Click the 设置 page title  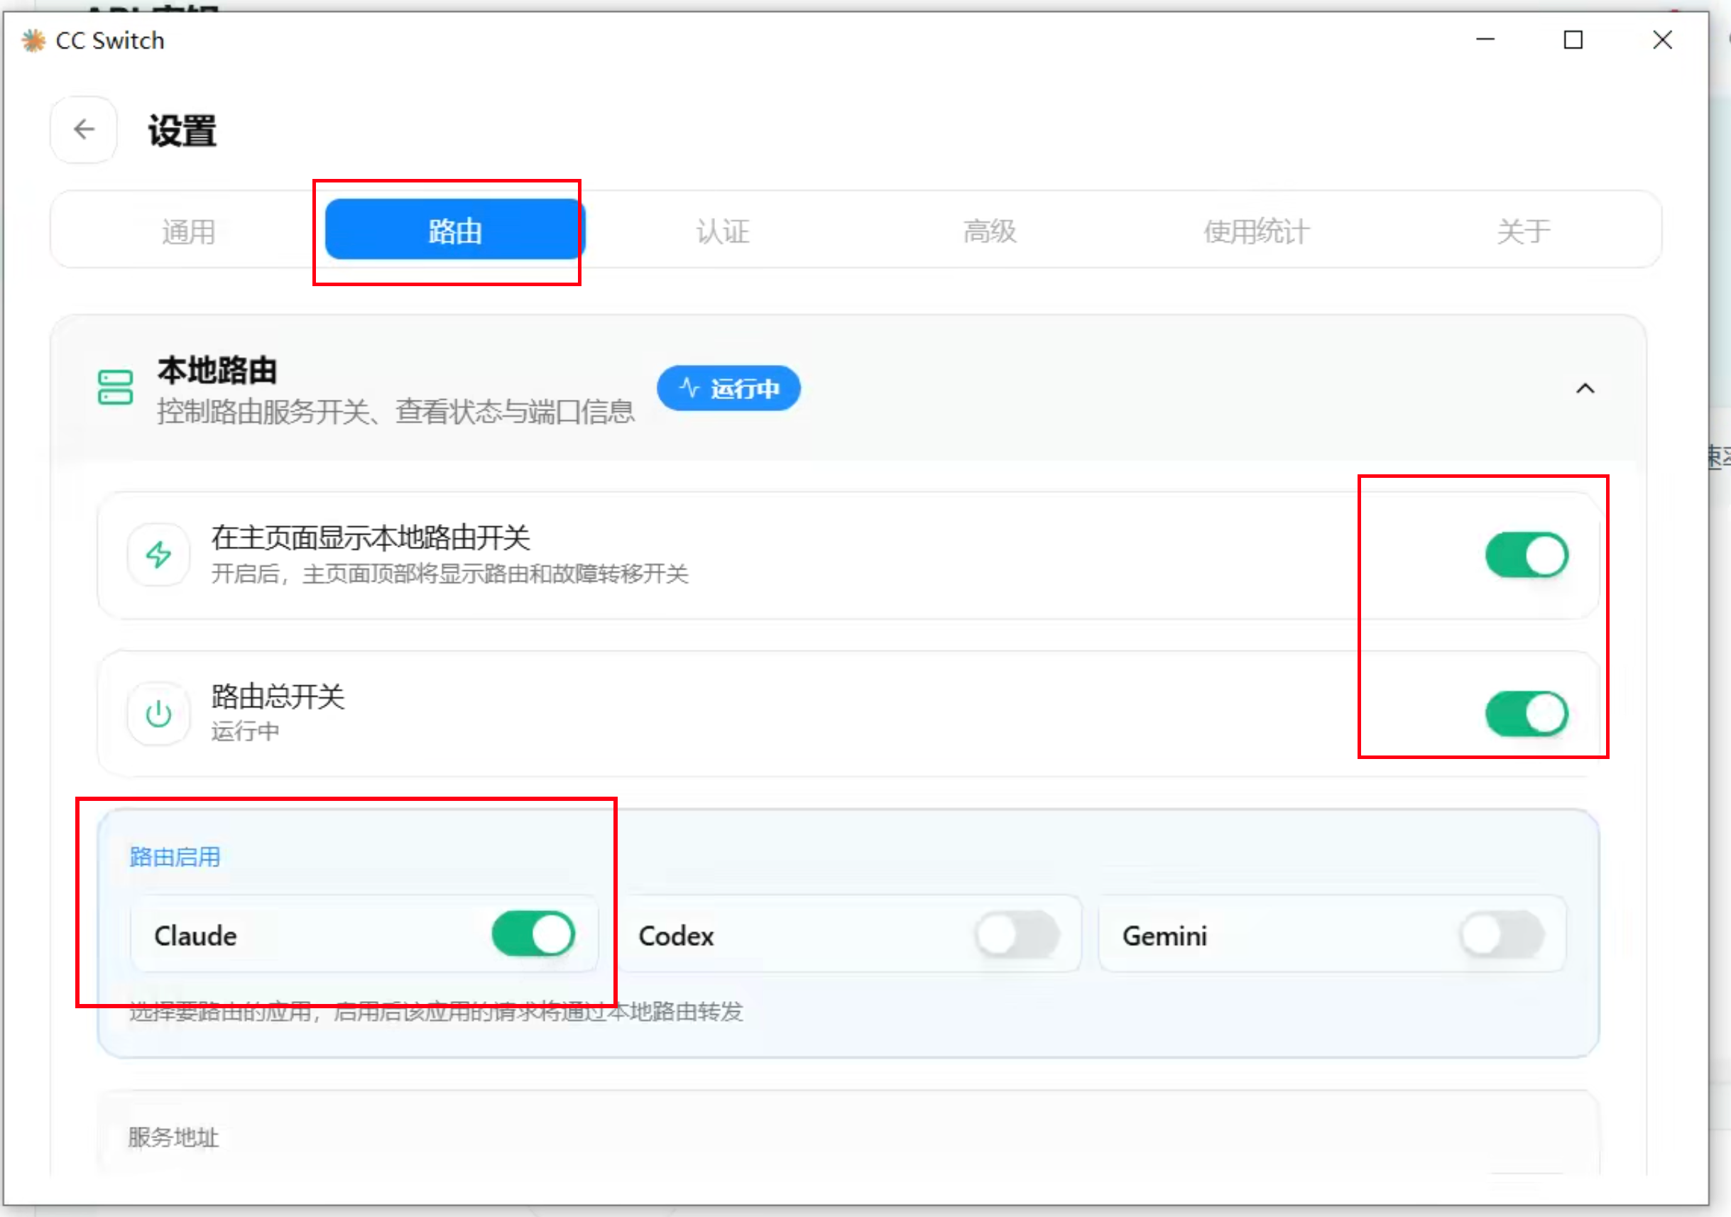pos(182,131)
